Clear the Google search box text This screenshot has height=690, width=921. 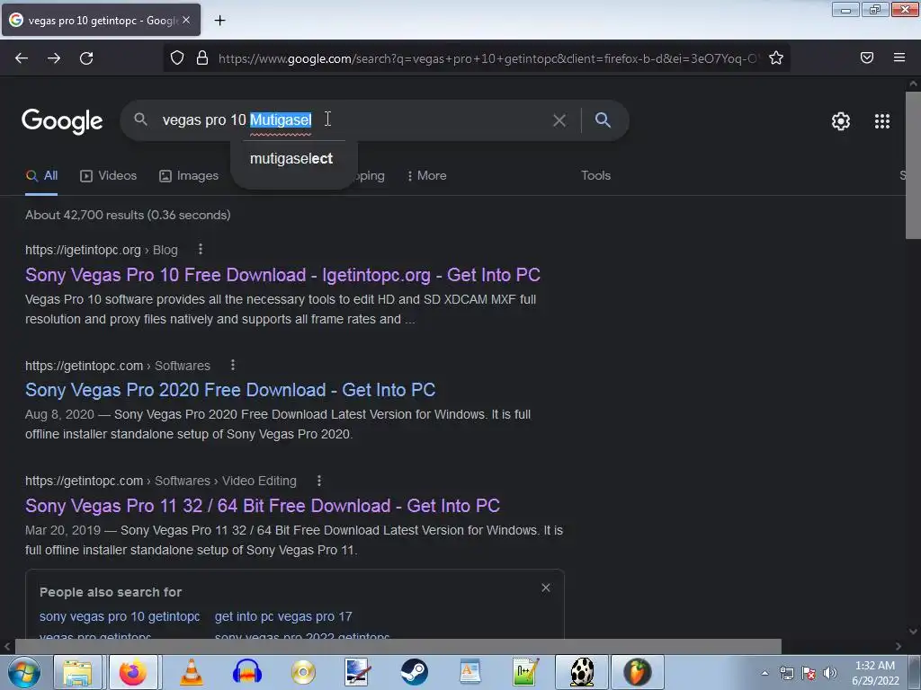559,120
